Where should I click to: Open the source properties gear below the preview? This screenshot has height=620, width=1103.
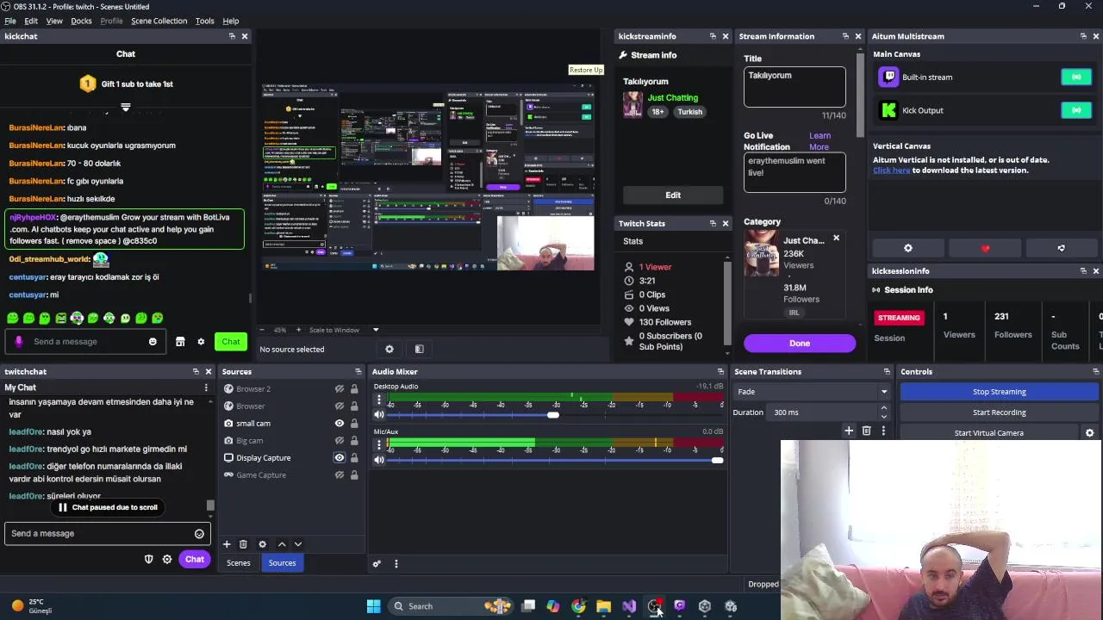(389, 349)
